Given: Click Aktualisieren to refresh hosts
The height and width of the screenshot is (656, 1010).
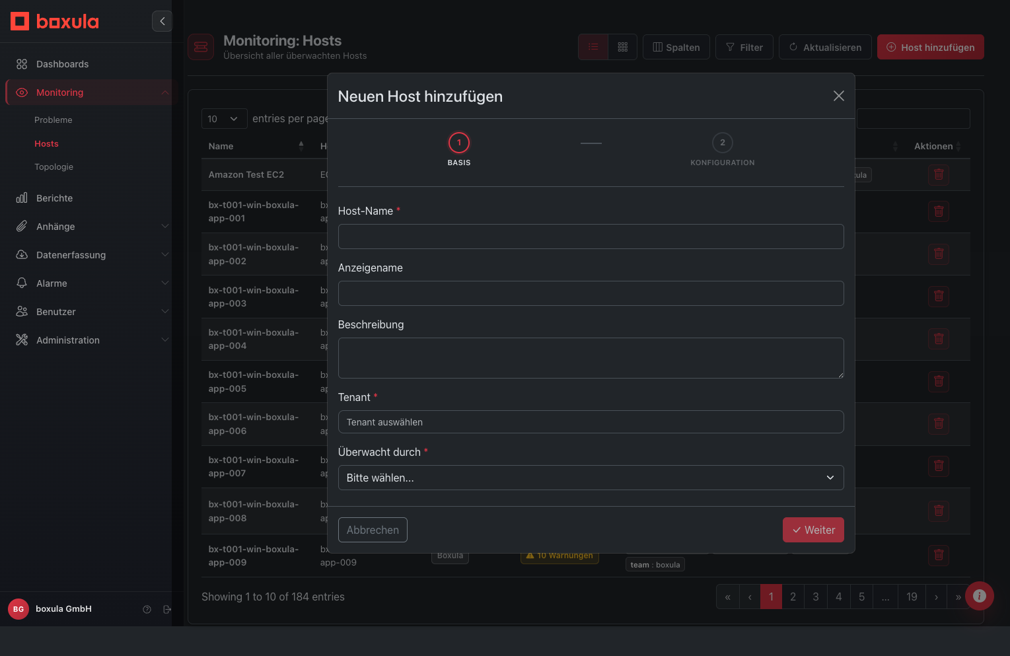Looking at the screenshot, I should coord(826,47).
